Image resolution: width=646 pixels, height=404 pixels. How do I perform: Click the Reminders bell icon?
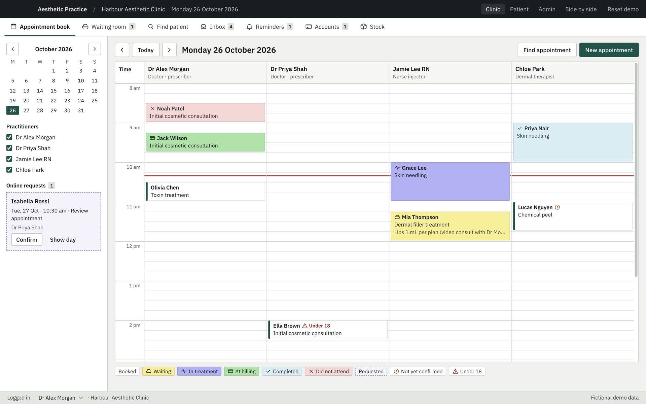pos(249,27)
